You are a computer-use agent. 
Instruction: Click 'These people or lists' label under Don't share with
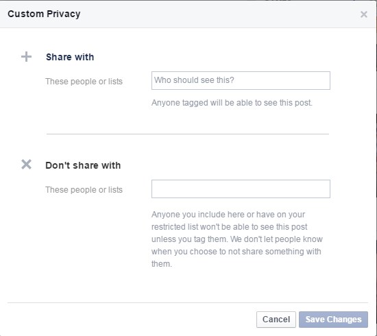coord(84,189)
